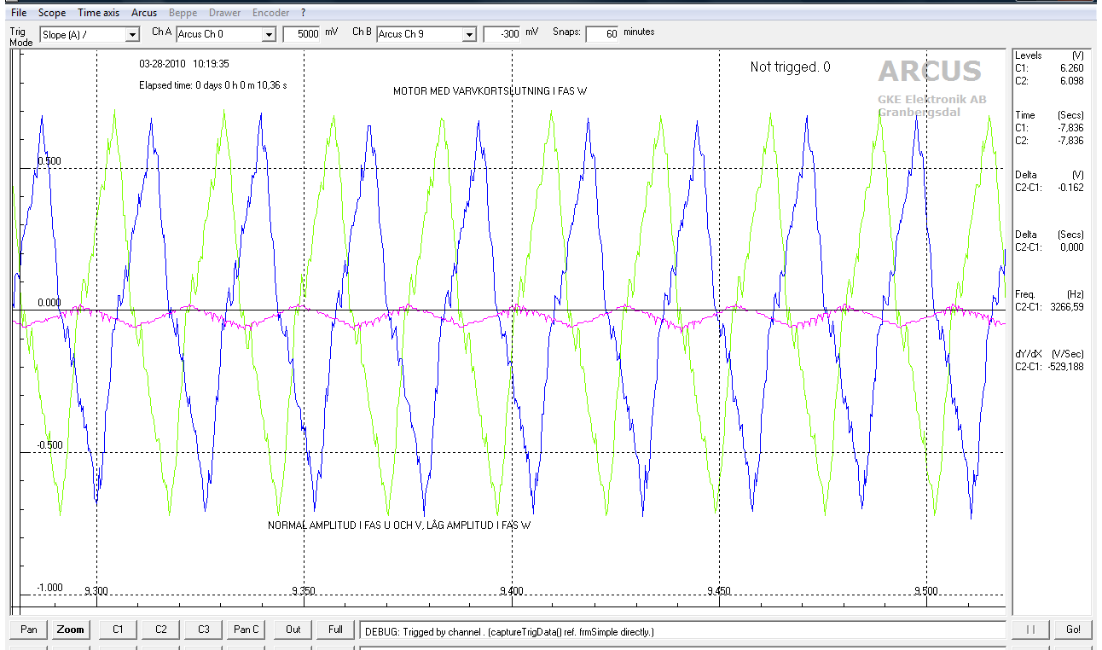Click 'MOTOR MED VARVKORTSLUTNING I FAS W' annotation
Screen dimensions: 1102x650
point(490,91)
